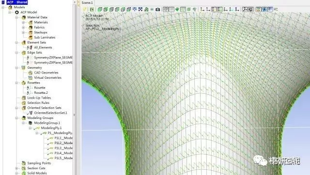
Task: Click the green solid shaded icon
Action: point(177,9)
